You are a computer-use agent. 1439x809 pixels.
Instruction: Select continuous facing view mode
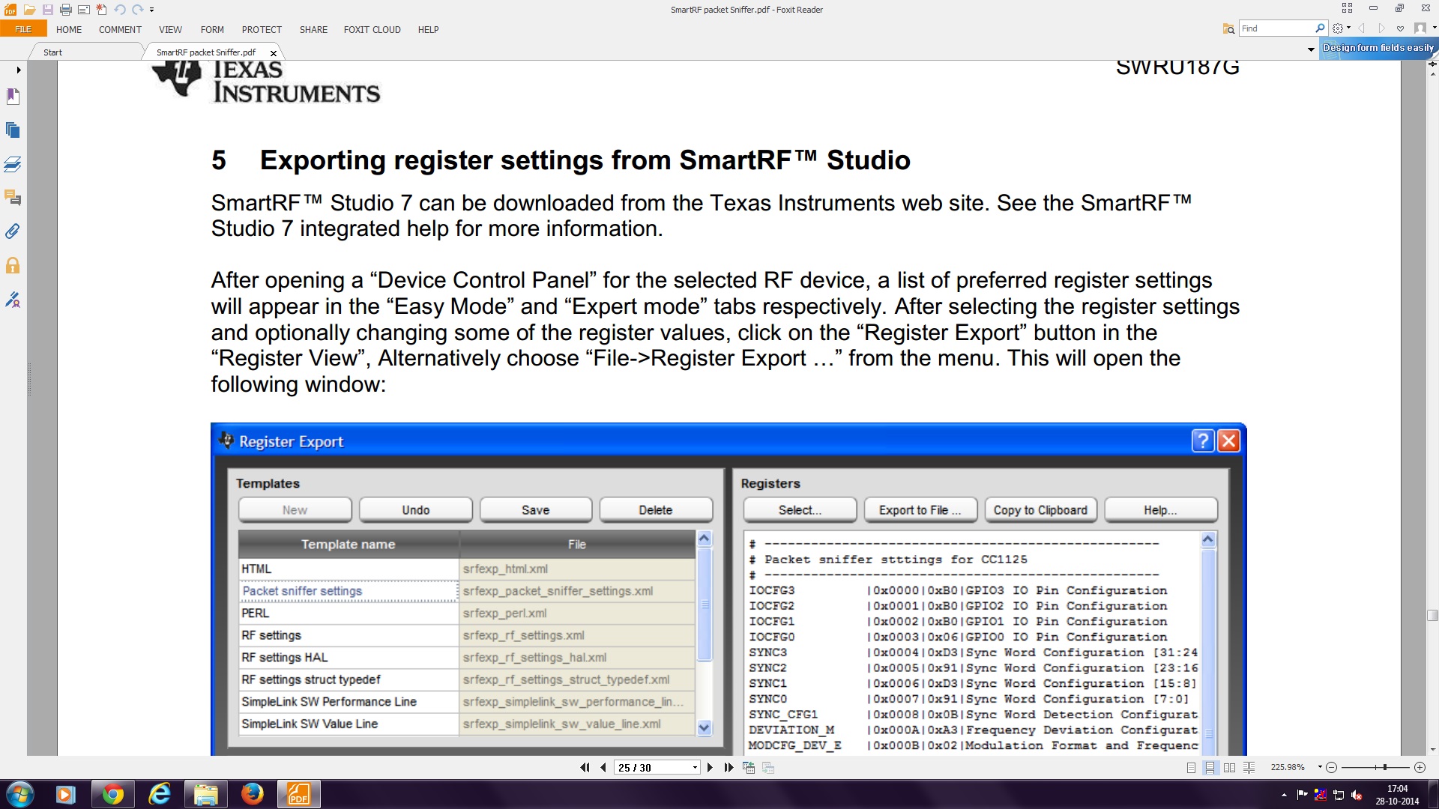coord(1249,767)
